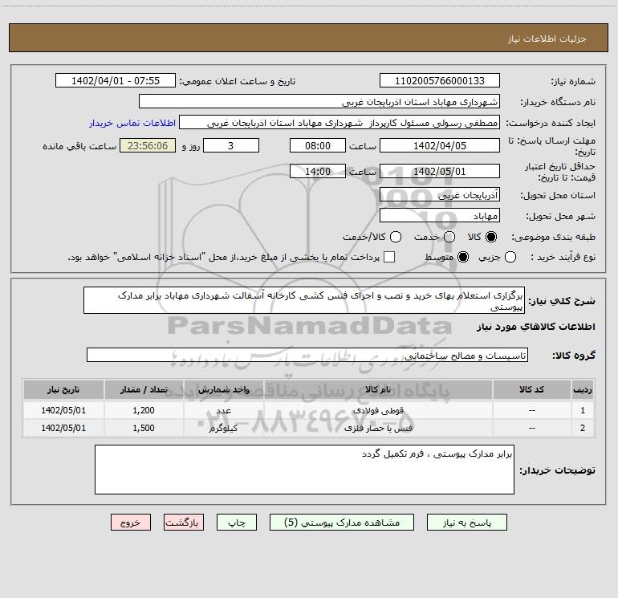Select the قوطی فولادی item row
Screen dimensions: 618x598
point(309,410)
